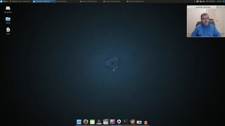Click the Guvcview window menu icon in title bar
This screenshot has width=225, height=126.
(x=189, y=7)
